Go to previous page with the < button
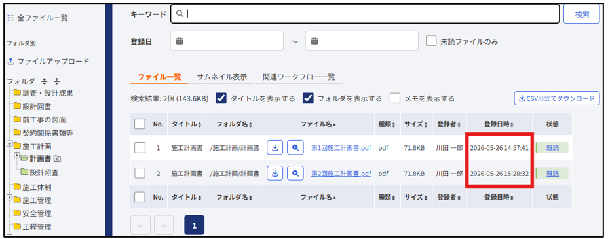This screenshot has height=239, width=608. pos(140,225)
